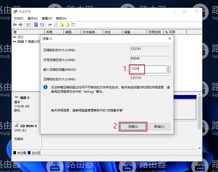Open the 查看(V) menu
Screen dimensions: 218x172
coord(47,18)
